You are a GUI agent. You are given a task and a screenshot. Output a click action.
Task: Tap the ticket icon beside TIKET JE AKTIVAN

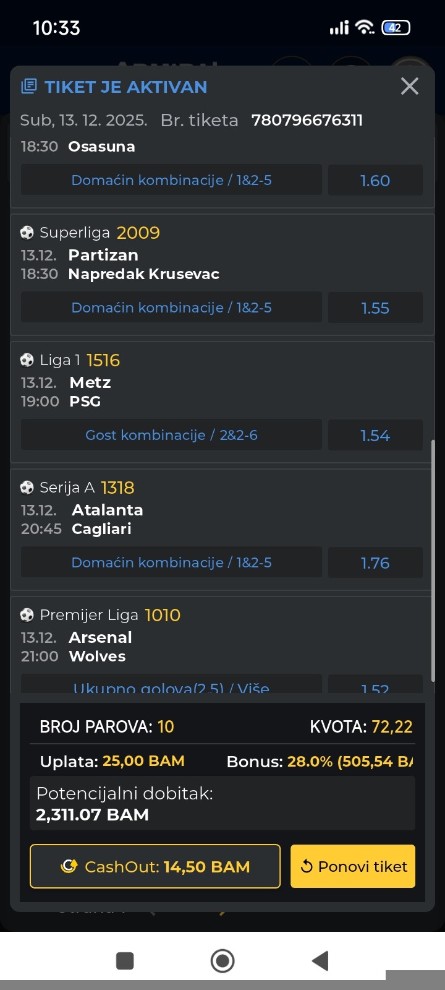point(28,86)
